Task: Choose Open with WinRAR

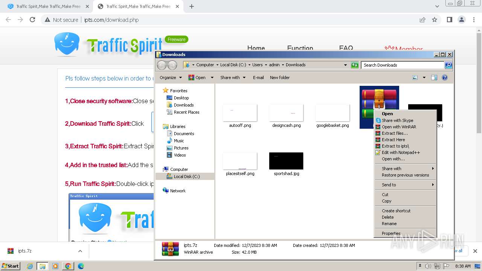Action: pos(405,127)
